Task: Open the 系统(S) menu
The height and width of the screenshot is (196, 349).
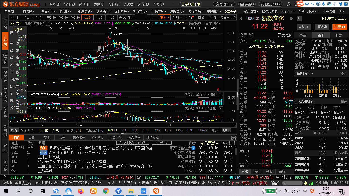Action: pos(55,4)
